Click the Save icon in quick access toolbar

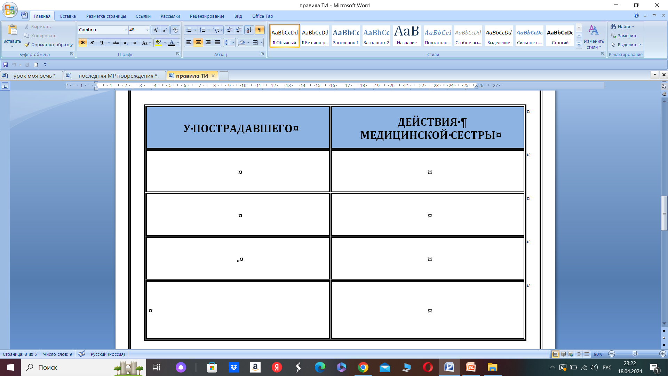tap(5, 65)
